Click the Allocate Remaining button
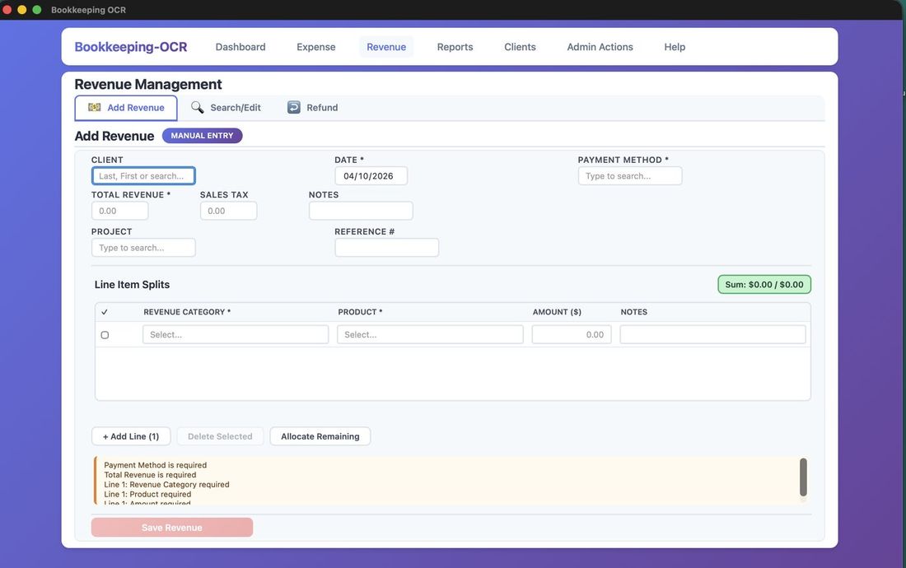 [x=320, y=435]
